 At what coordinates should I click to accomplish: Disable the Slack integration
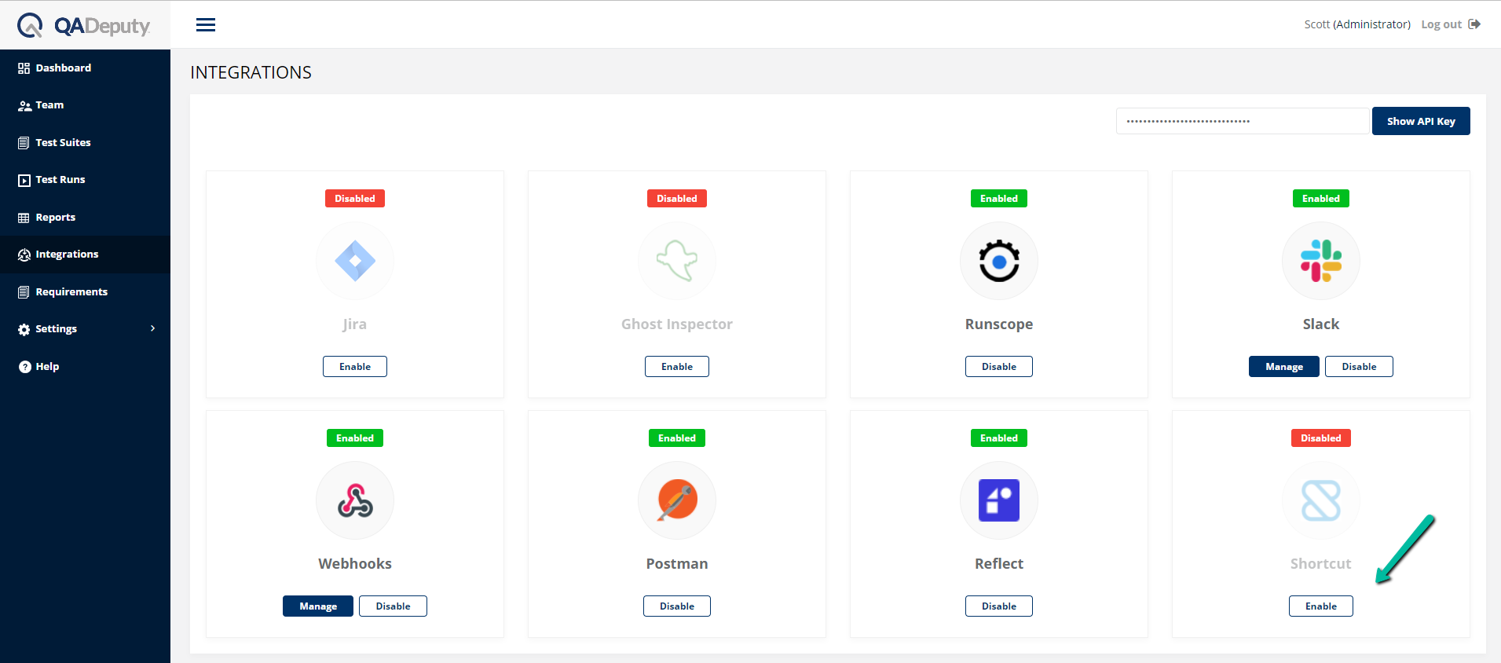click(x=1359, y=367)
